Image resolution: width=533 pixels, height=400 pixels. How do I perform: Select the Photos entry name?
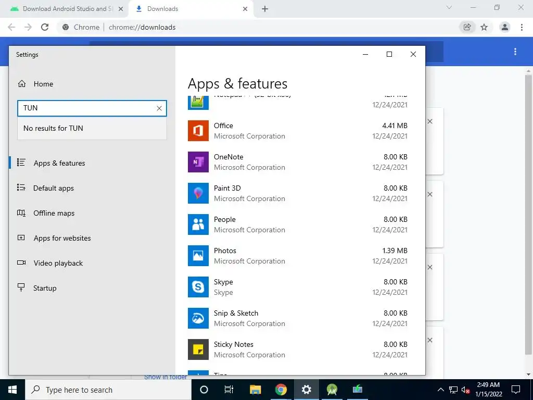tap(225, 251)
